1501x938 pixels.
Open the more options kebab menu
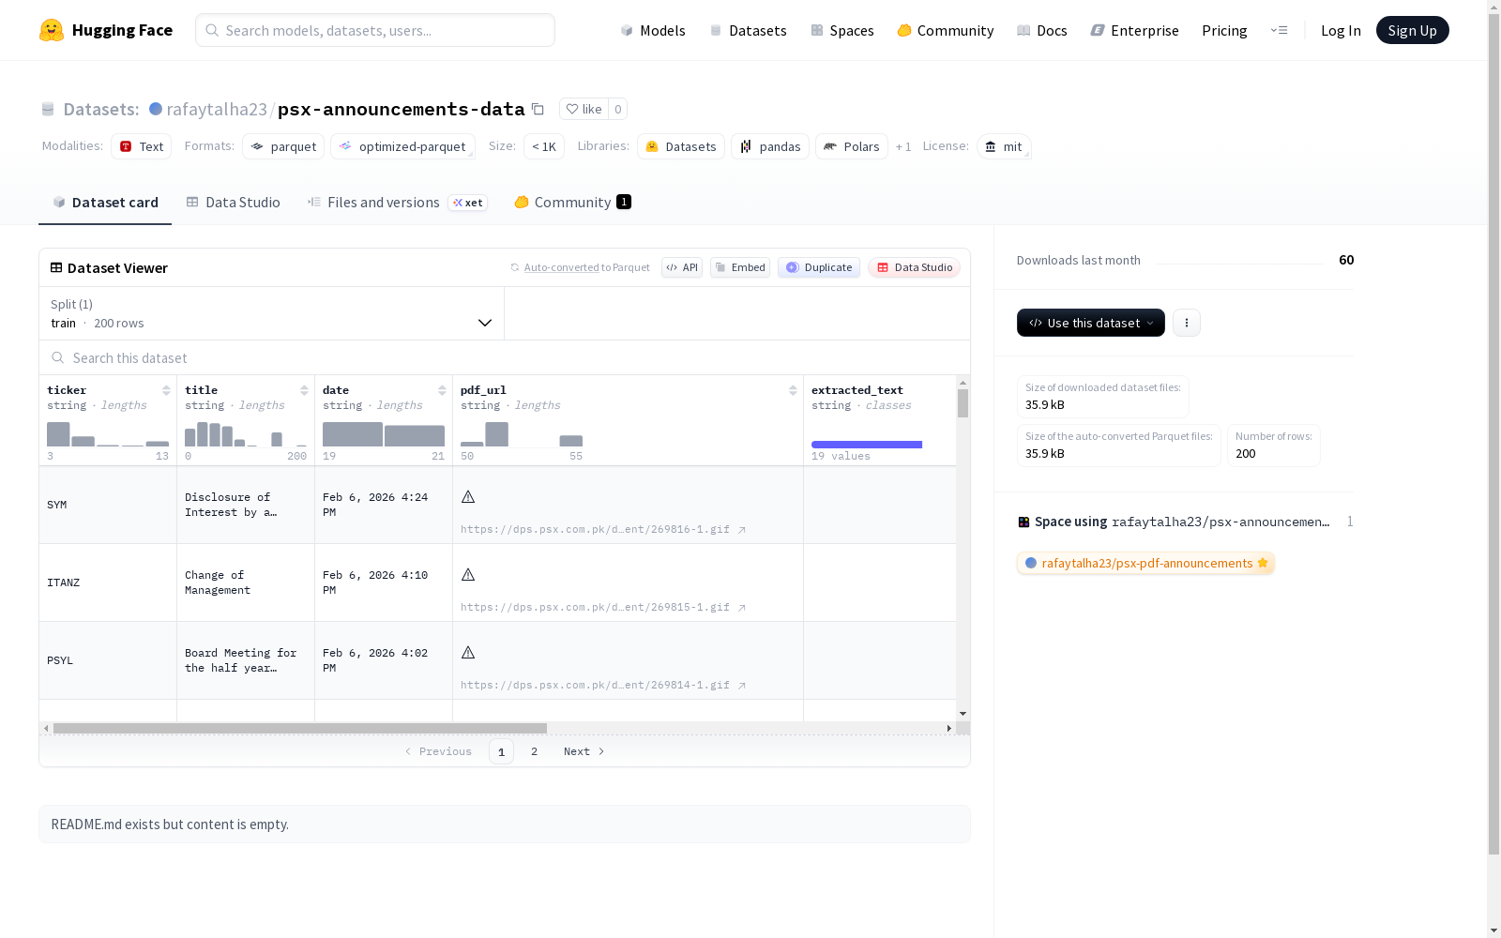point(1187,323)
